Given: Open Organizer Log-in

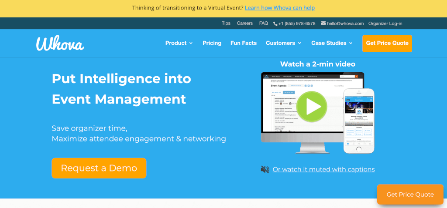Looking at the screenshot, I should (x=385, y=23).
